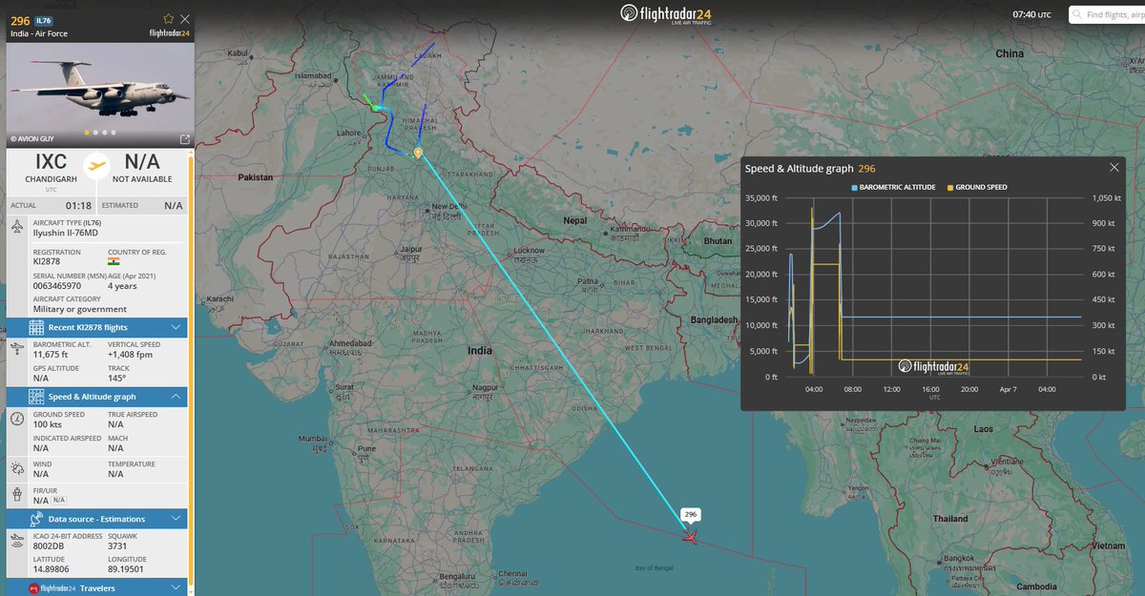Open aircraft photo via external link icon
The height and width of the screenshot is (596, 1145).
pos(185,139)
